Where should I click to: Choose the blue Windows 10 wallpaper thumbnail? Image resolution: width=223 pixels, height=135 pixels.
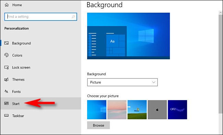[x=97, y=110]
